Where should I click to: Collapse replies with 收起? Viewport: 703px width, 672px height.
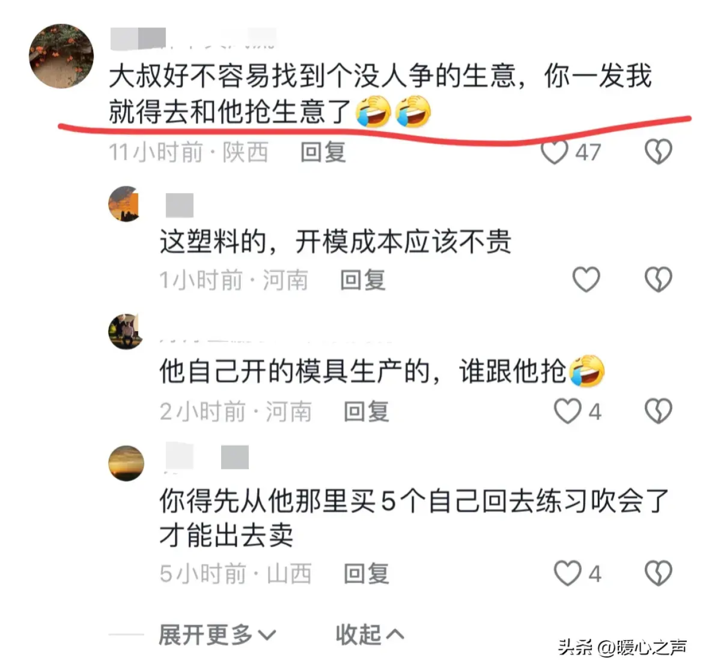click(x=370, y=635)
